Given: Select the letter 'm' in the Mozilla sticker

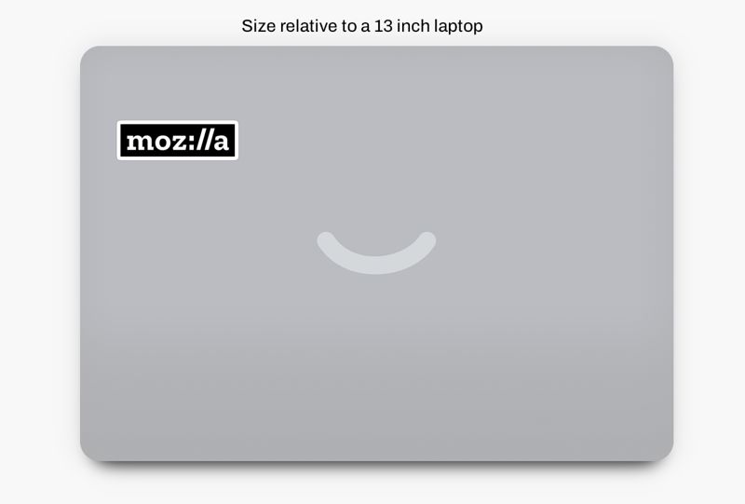Looking at the screenshot, I should tap(141, 142).
